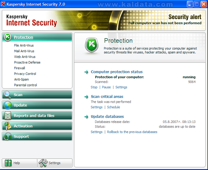
Task: Click Rollback to the previous databases
Action: (x=132, y=132)
